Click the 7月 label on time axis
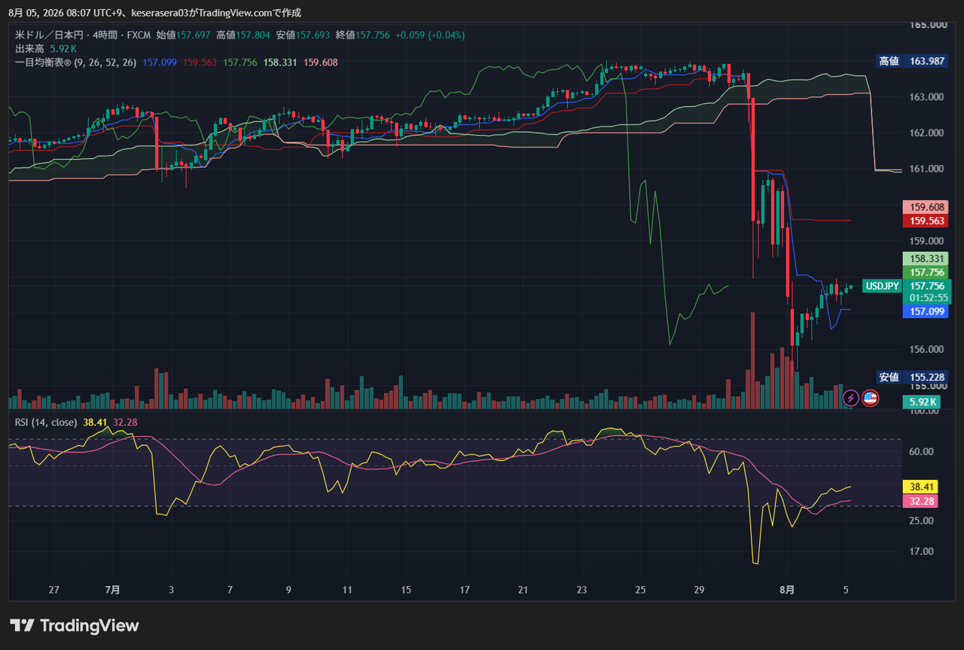The height and width of the screenshot is (650, 964). pos(112,590)
